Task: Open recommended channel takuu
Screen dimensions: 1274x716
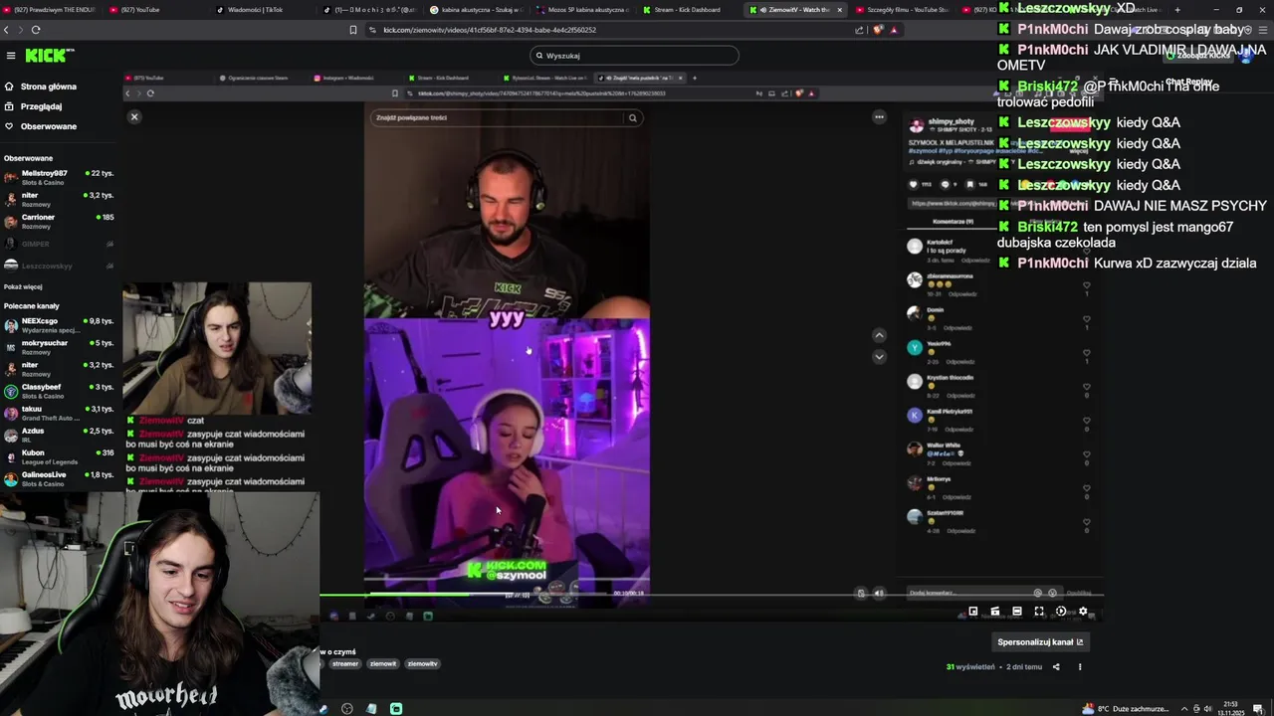Action: (x=58, y=413)
